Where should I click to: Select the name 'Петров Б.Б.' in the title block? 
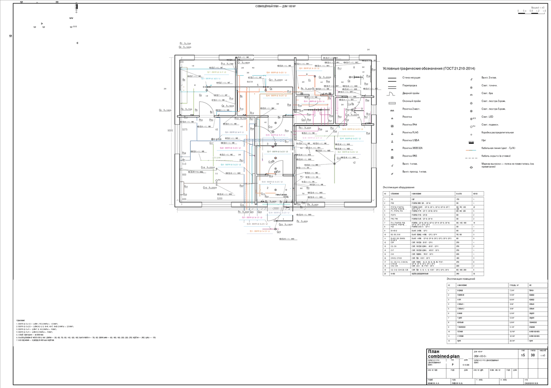tap(458, 383)
